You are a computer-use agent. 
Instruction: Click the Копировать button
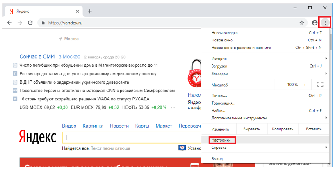283,129
